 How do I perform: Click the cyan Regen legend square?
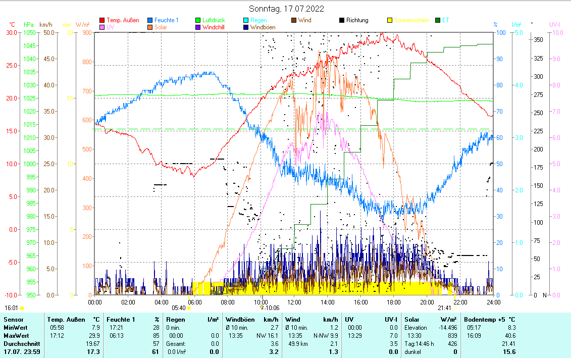[x=246, y=21]
